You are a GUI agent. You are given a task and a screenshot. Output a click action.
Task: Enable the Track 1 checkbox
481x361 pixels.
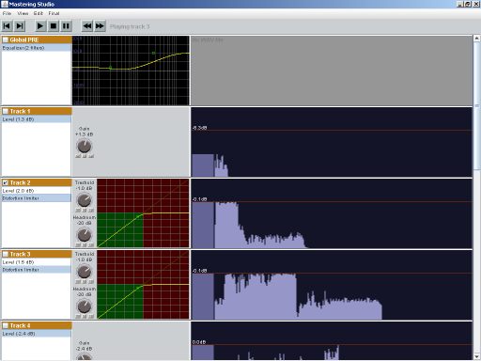6,111
